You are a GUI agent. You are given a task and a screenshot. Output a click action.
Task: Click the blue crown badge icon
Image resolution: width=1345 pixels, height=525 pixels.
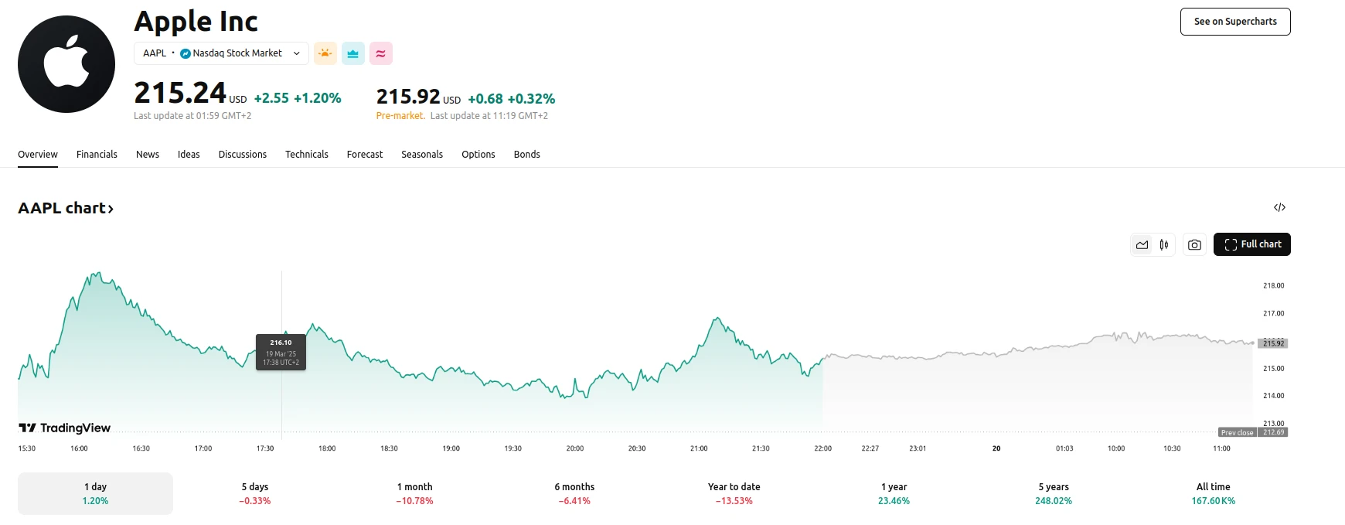click(x=353, y=53)
